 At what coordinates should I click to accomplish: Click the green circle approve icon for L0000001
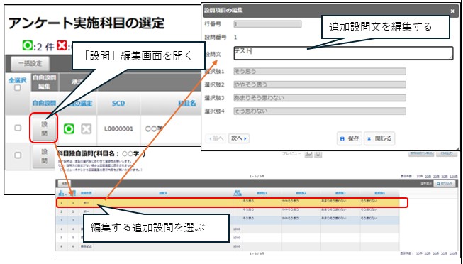(x=69, y=129)
